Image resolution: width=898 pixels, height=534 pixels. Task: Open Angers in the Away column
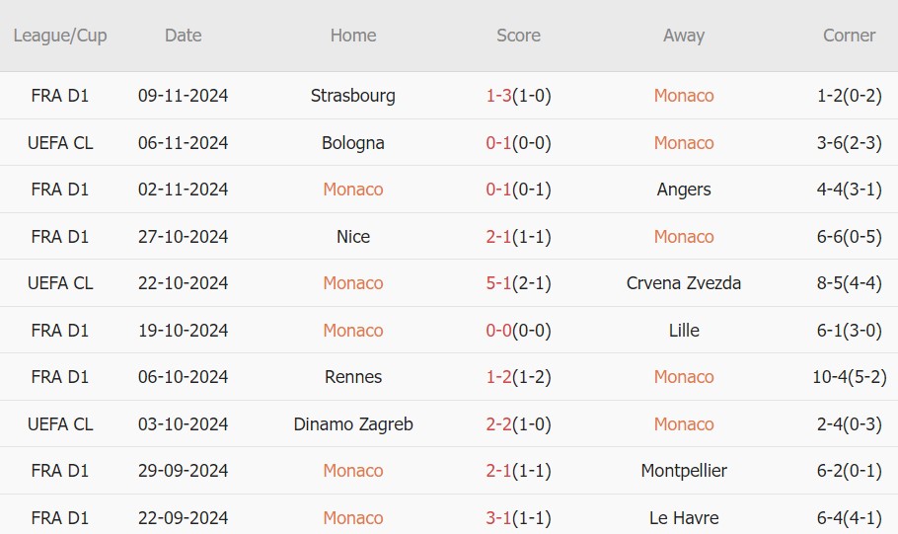point(684,190)
